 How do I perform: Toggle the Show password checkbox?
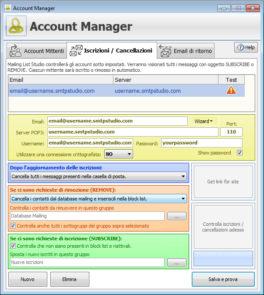(x=239, y=153)
